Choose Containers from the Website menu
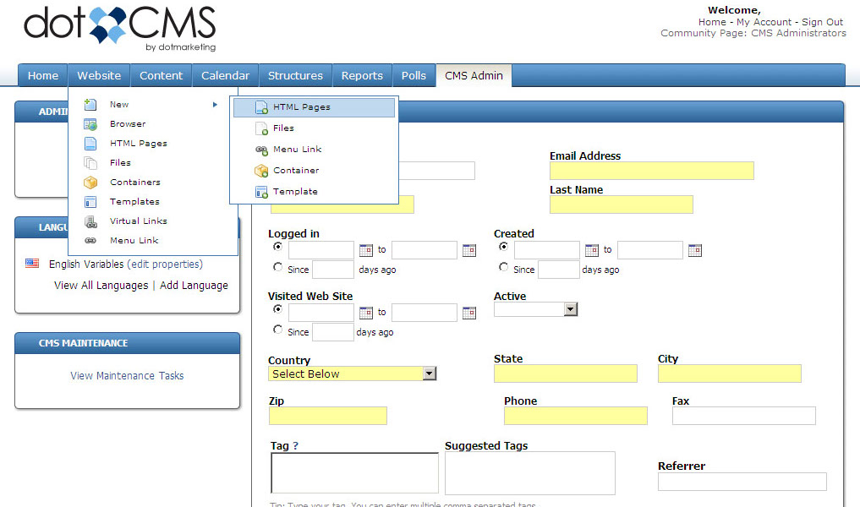This screenshot has height=507, width=860. pyautogui.click(x=134, y=183)
